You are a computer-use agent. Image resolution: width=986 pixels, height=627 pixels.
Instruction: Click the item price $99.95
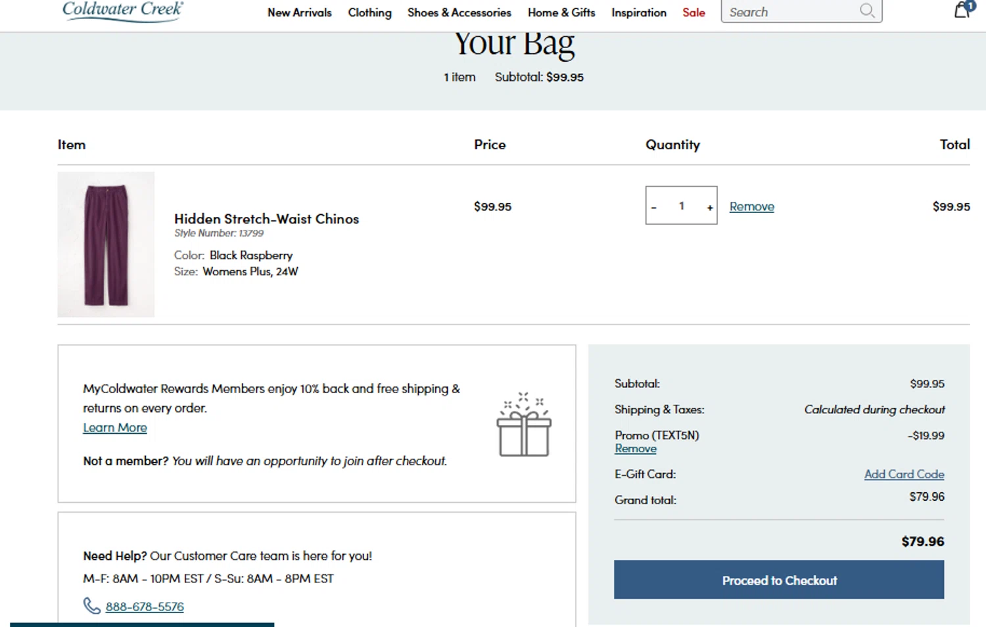tap(492, 206)
